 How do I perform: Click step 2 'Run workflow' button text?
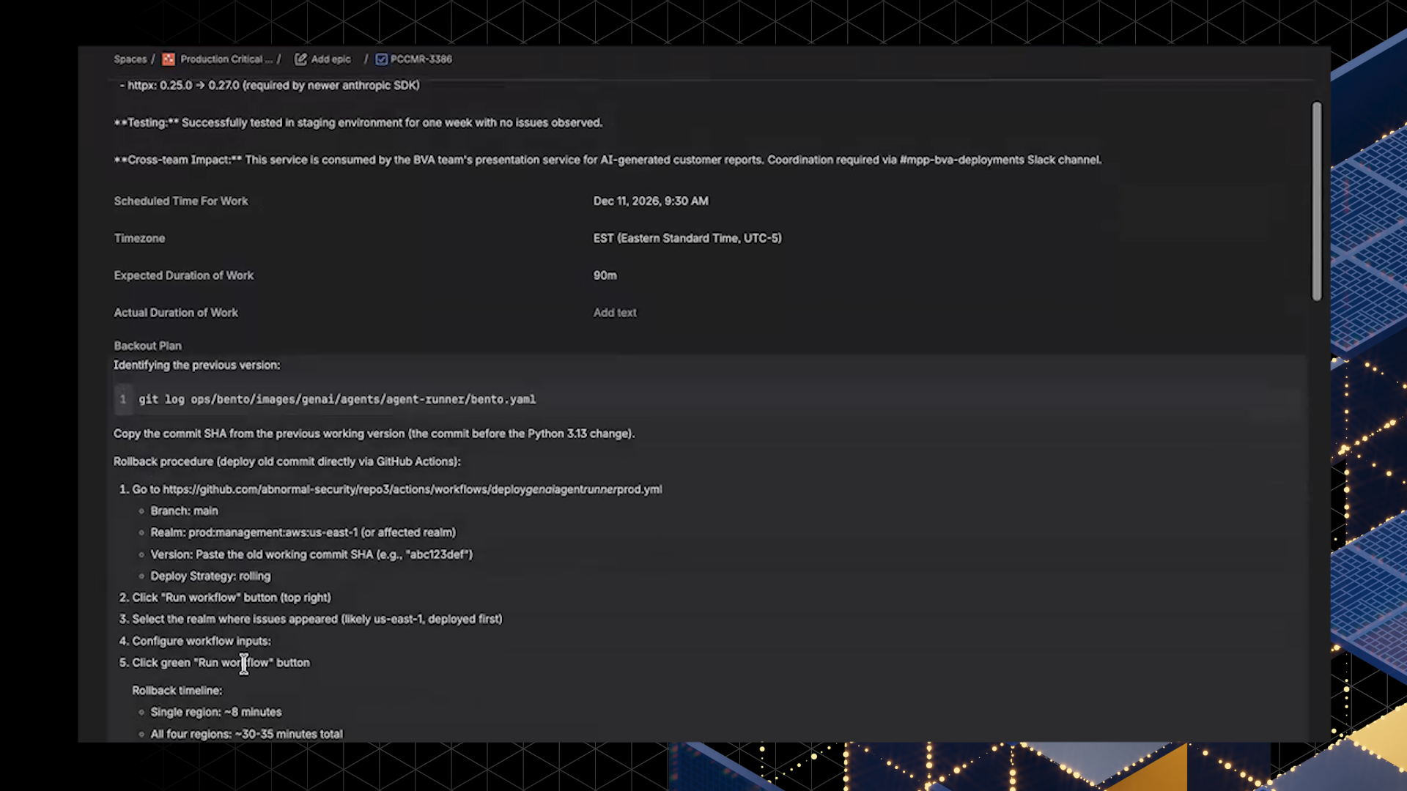(x=232, y=598)
